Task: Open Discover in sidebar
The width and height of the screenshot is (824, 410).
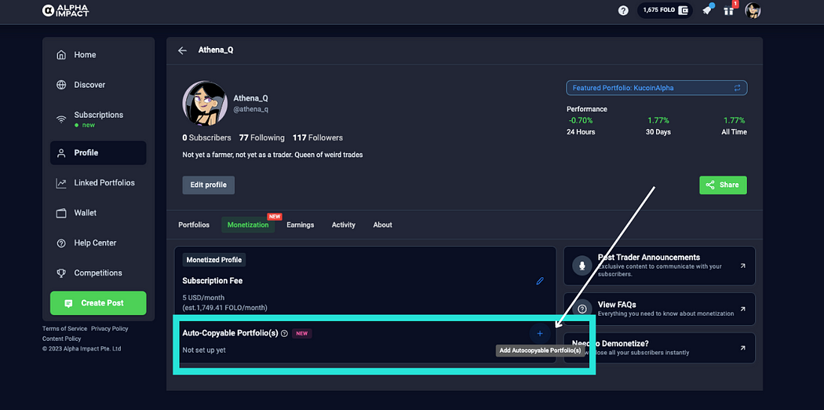Action: tap(98, 85)
